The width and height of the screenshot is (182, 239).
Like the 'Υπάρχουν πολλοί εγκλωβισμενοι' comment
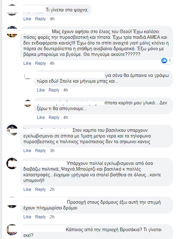click(x=27, y=189)
